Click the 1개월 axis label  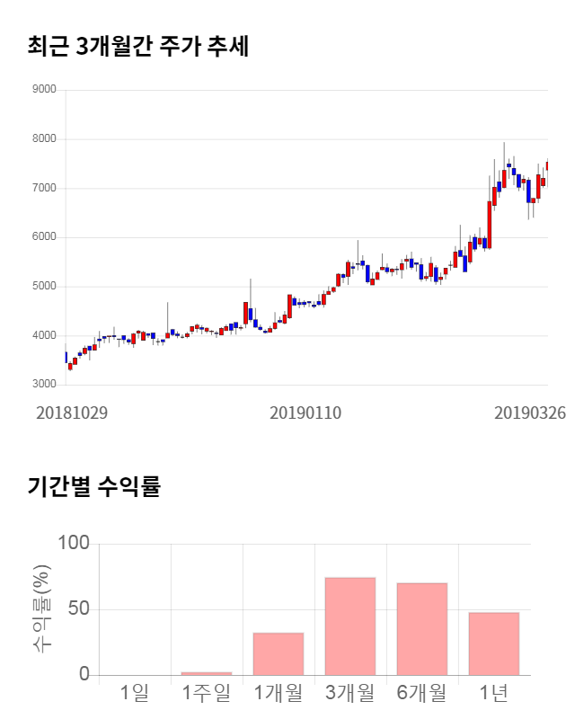(278, 694)
